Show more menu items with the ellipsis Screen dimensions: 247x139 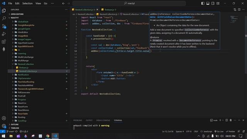[x=52, y=3]
